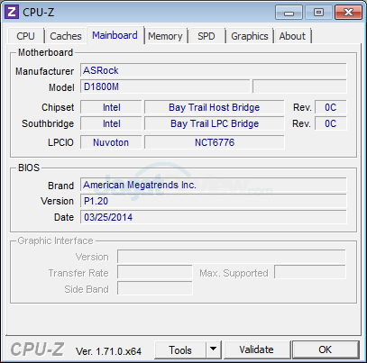Viewport: 367px width, 363px height.
Task: Click the NCT6776 LPCIO model field
Action: [x=215, y=142]
